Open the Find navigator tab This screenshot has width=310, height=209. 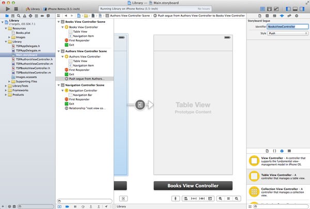tap(19, 16)
